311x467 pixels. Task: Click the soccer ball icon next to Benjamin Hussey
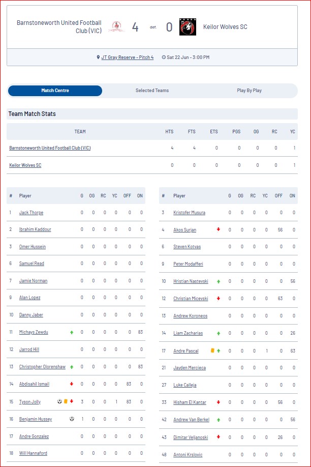pyautogui.click(x=72, y=419)
